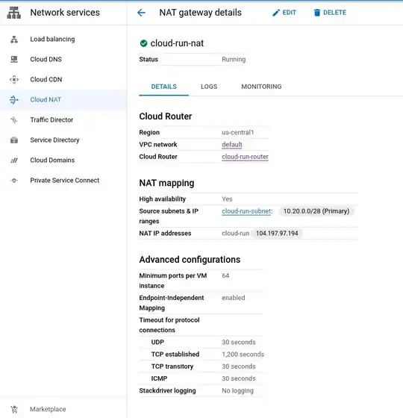
Task: Switch to the LOGS tab
Action: pyautogui.click(x=209, y=87)
